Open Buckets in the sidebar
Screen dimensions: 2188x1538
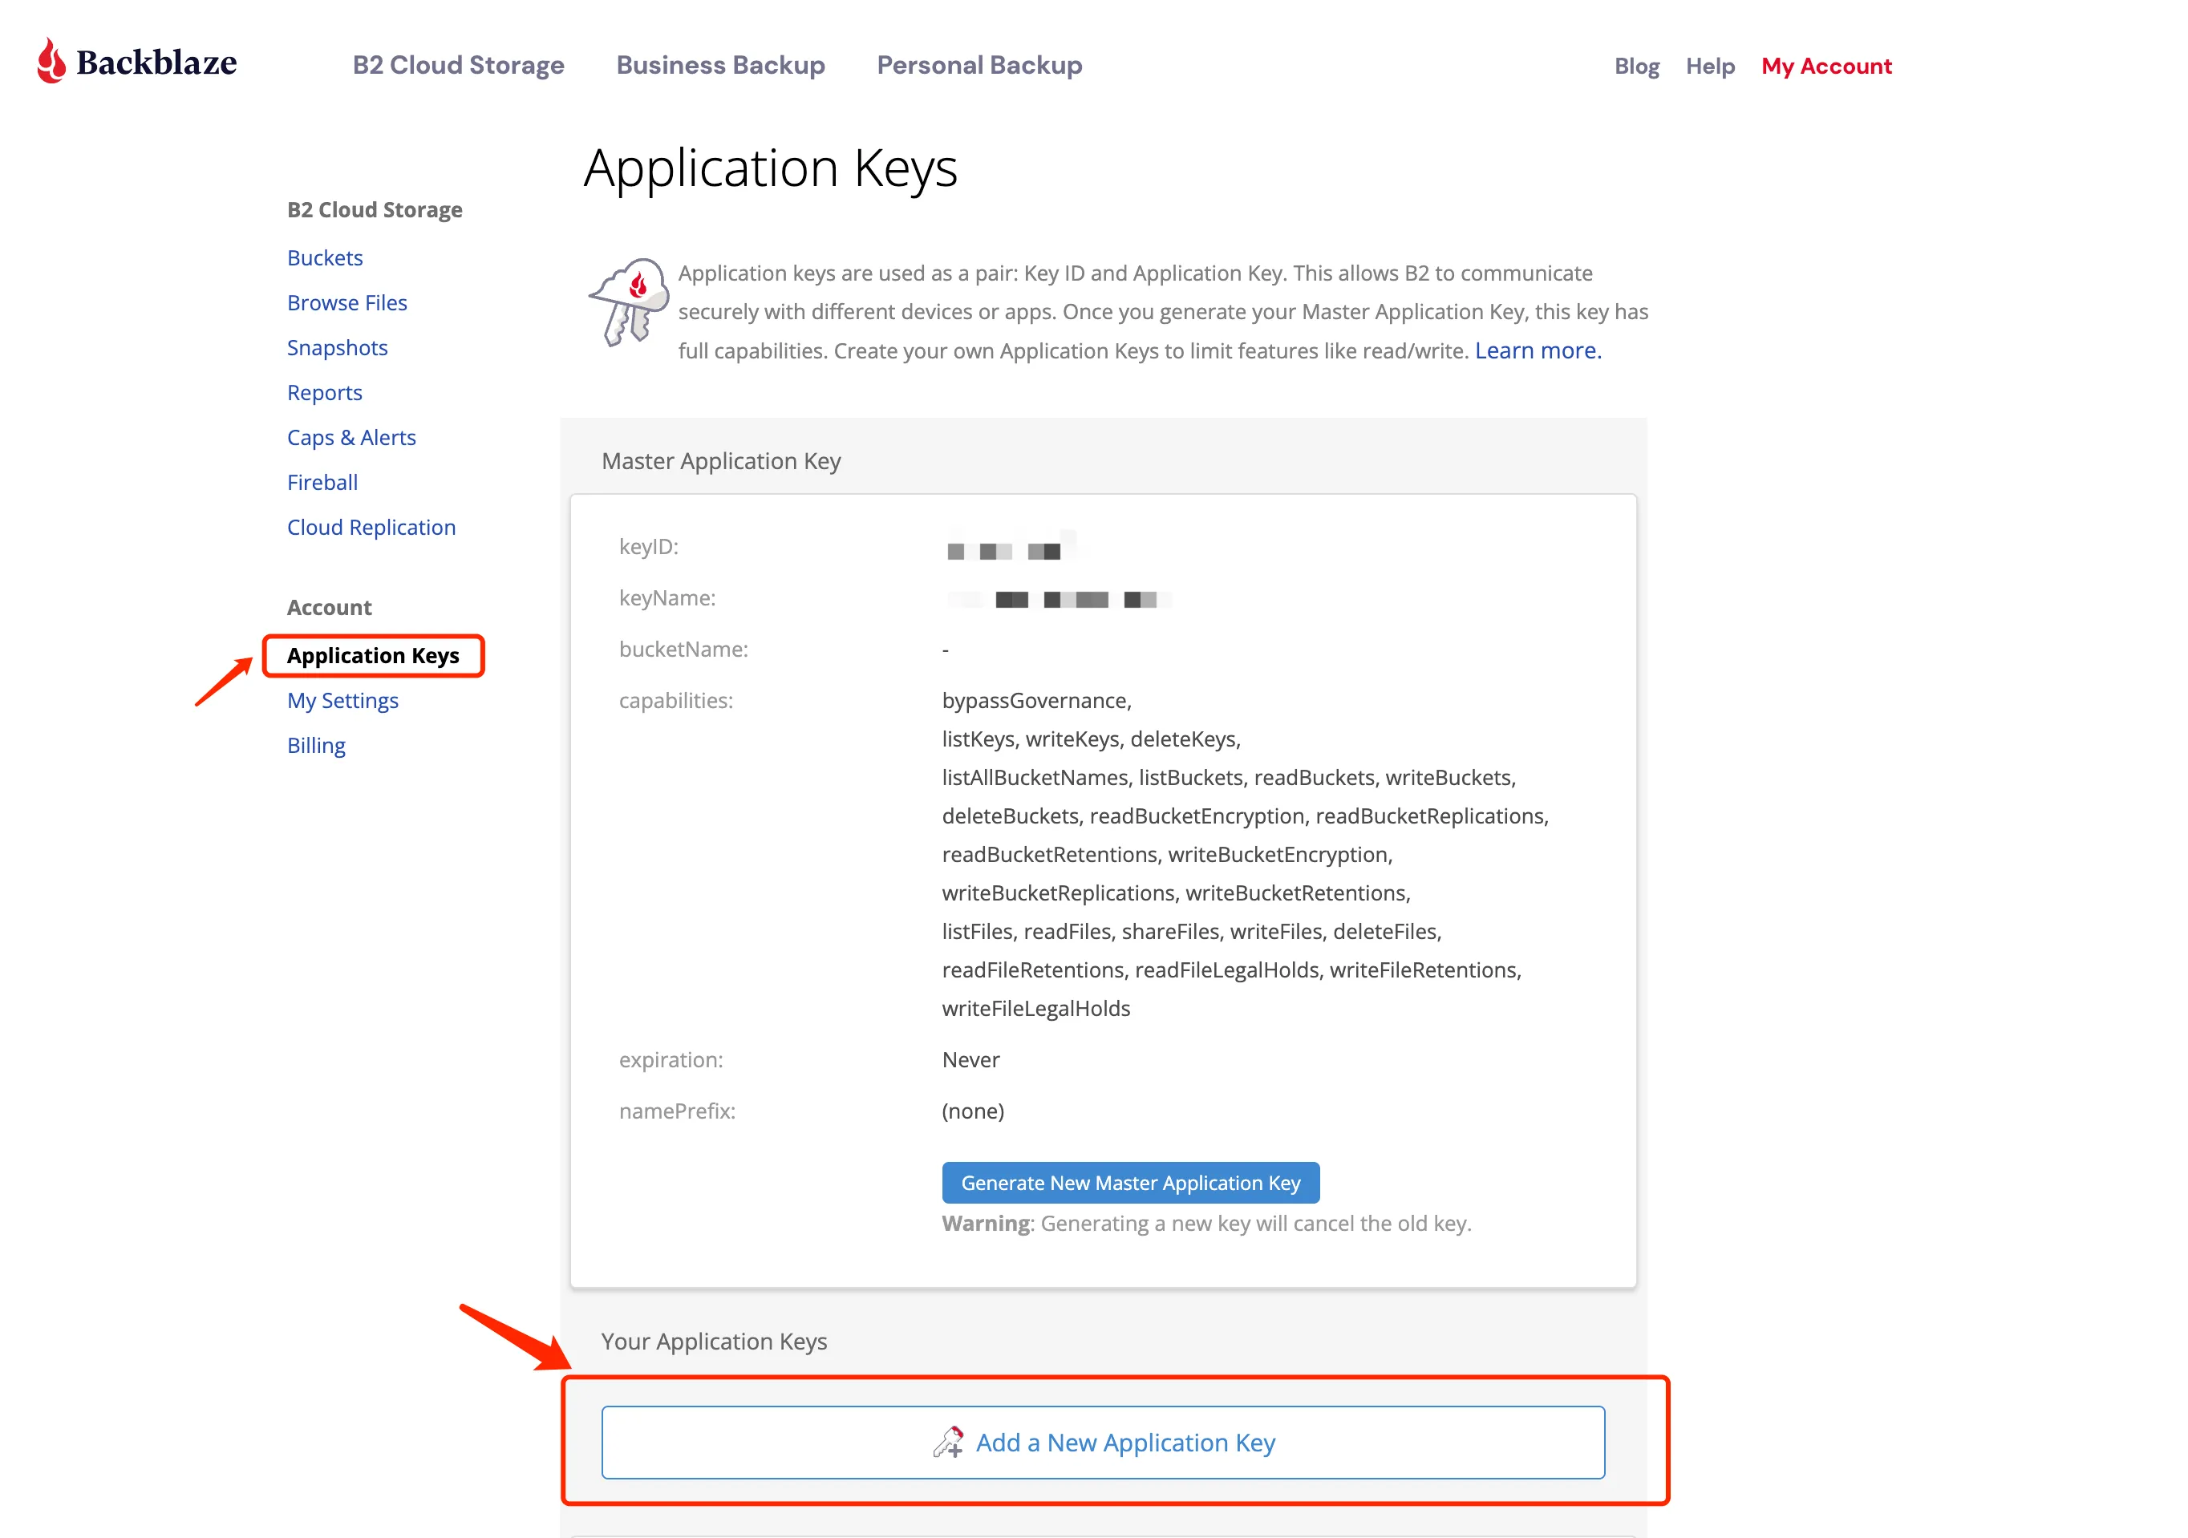(x=325, y=257)
